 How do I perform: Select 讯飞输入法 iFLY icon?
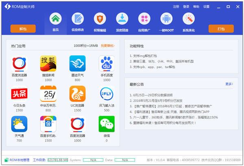[x=107, y=94]
